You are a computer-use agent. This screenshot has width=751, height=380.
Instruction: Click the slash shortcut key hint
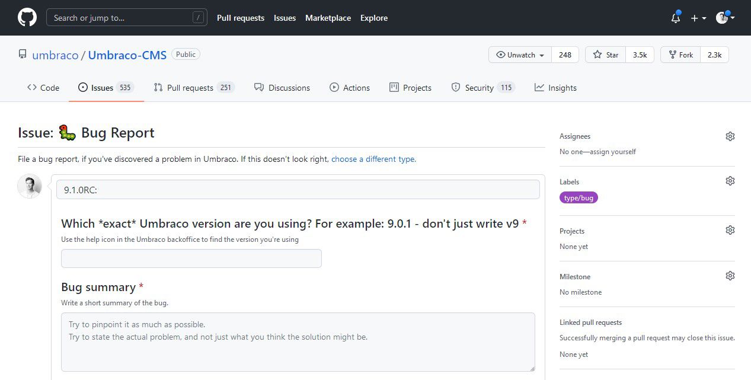pos(198,18)
